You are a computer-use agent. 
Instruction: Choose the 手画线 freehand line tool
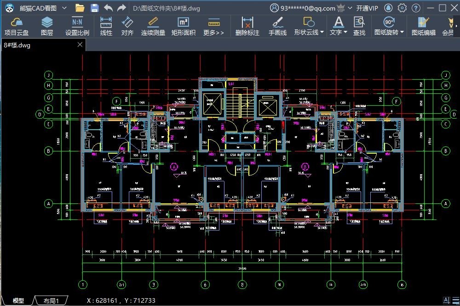(277, 26)
